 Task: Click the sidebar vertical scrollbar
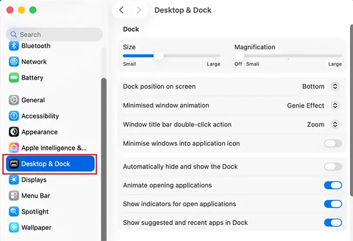(x=104, y=159)
